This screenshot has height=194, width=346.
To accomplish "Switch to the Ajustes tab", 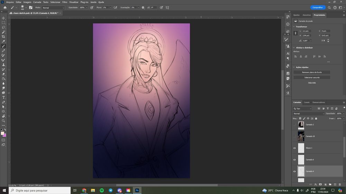I will coord(297,15).
